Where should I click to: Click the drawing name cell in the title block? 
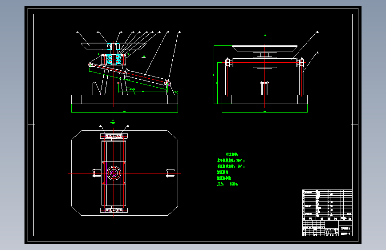coord(345,228)
